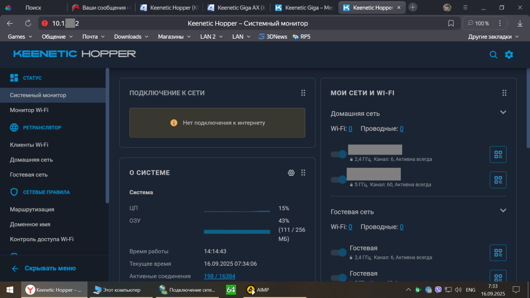Image resolution: width=530 pixels, height=298 pixels.
Task: Open the settings gear in Keenetic header
Action: coord(509,55)
